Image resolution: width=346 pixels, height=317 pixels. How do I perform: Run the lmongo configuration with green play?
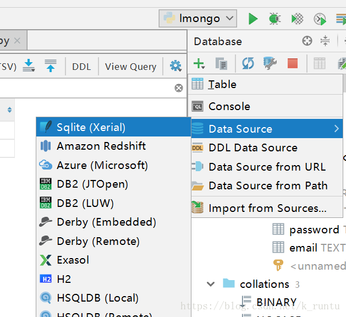coord(253,19)
